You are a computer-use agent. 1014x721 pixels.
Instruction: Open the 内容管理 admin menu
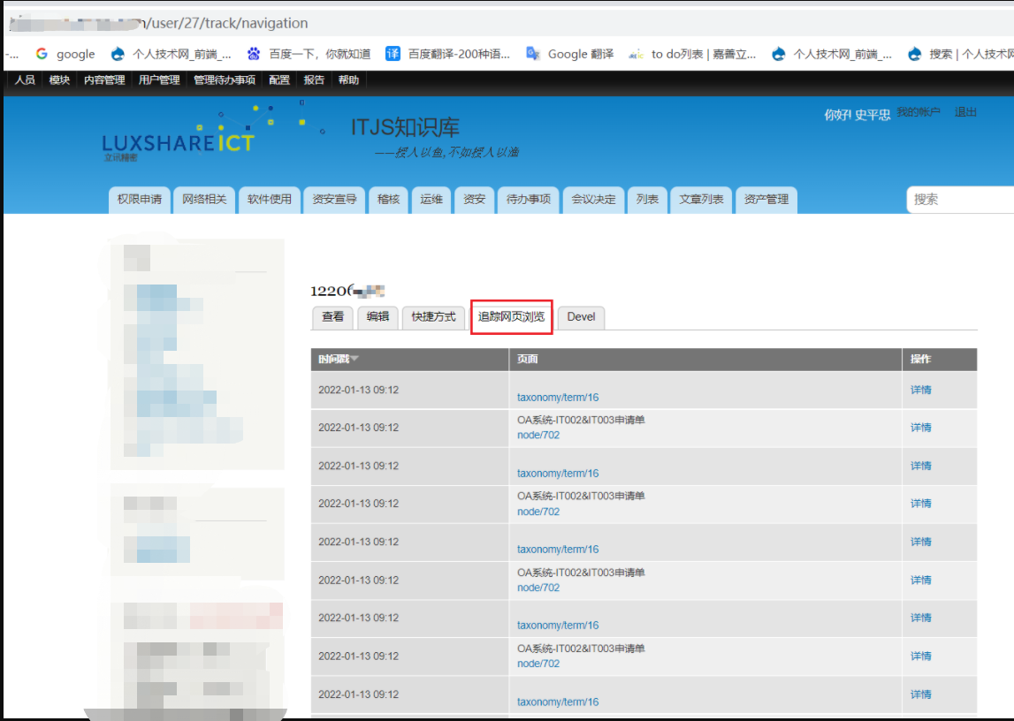coord(104,80)
